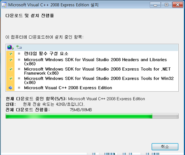Screen dimensions: 185x155
Task: Click the 다운로드 및 설치 진행률 heading
Action: tap(30, 16)
